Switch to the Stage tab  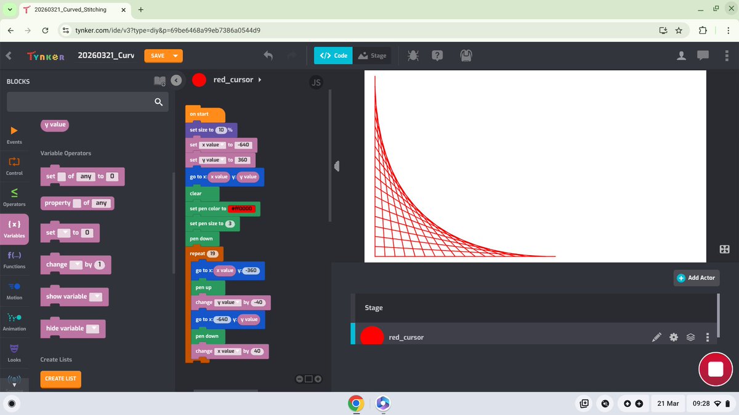coord(372,55)
